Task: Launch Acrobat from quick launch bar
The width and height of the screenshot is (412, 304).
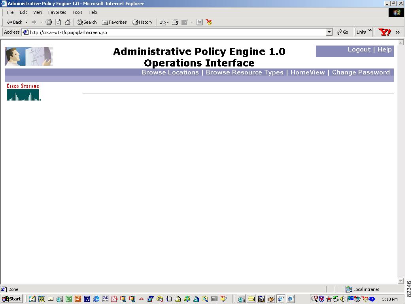Action: click(x=114, y=299)
